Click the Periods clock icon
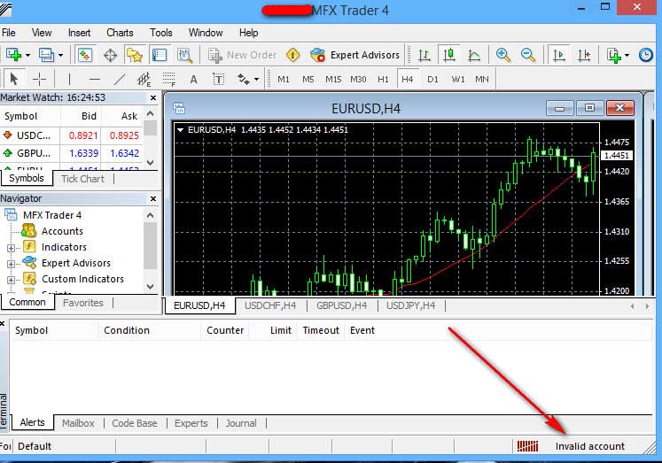 coord(646,55)
